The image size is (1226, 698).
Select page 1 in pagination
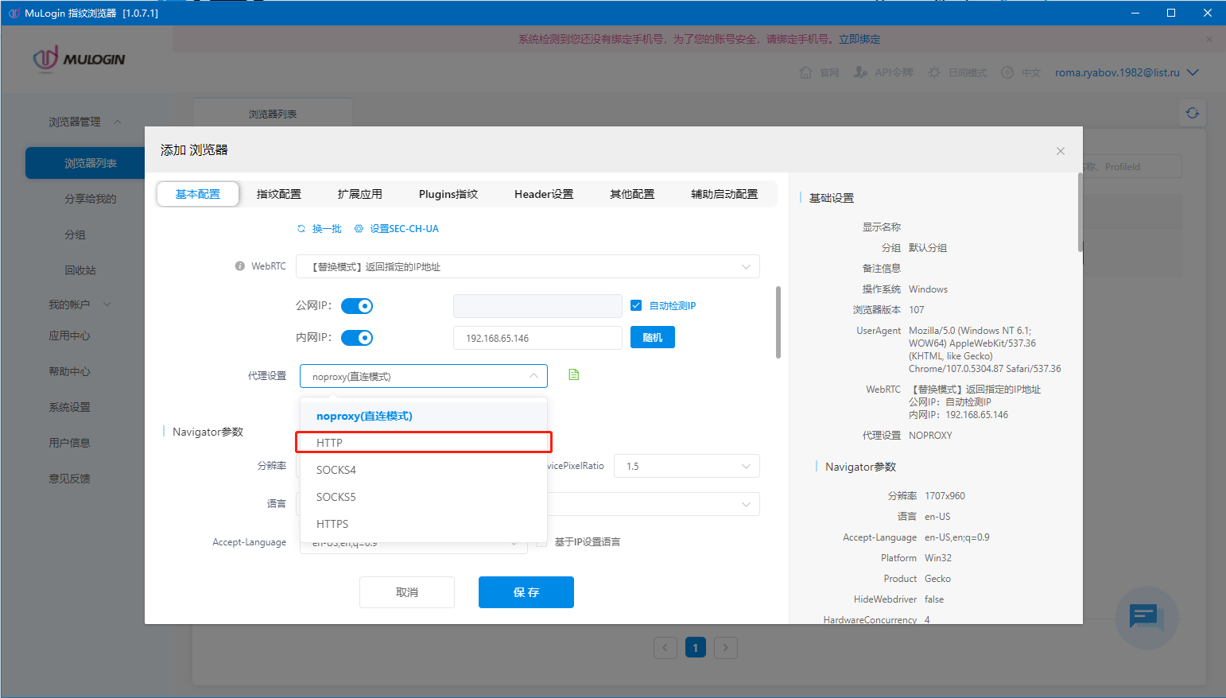(696, 648)
